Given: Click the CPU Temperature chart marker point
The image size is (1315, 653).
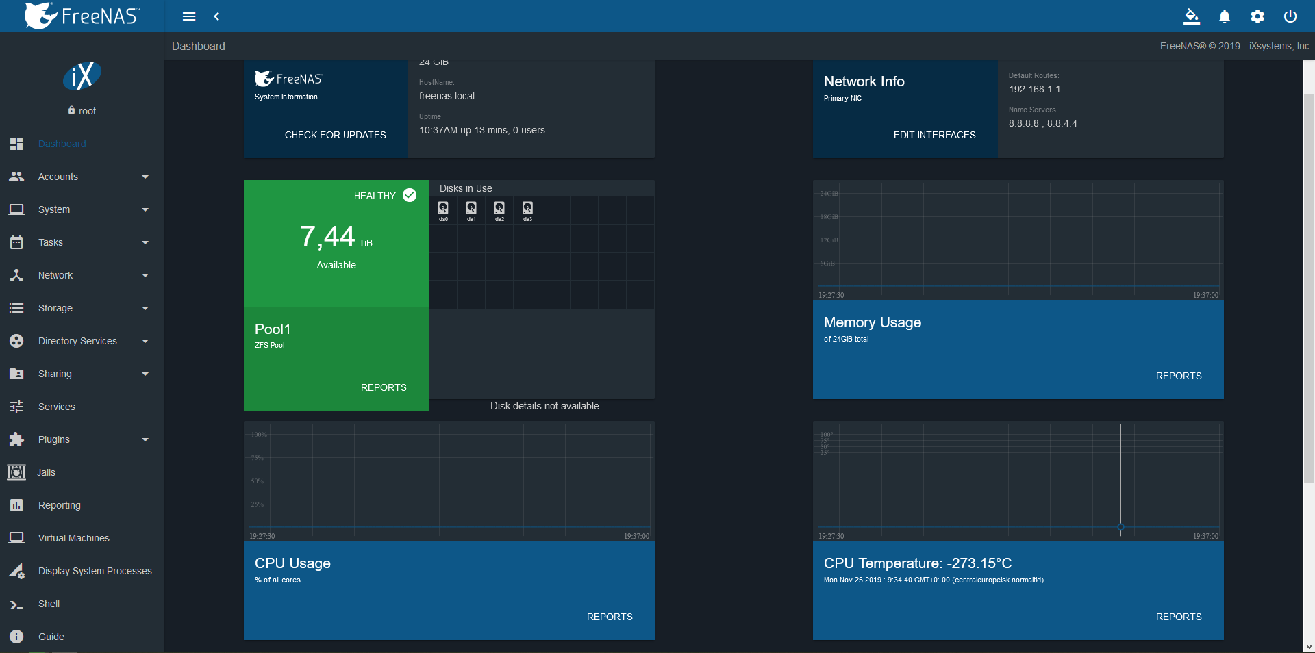Looking at the screenshot, I should [x=1120, y=527].
